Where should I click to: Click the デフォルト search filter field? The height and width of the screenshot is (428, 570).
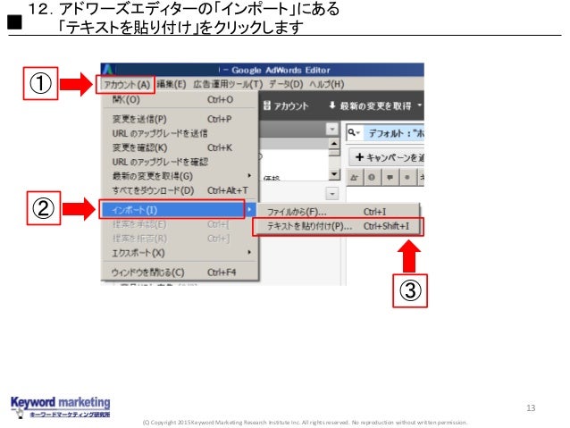click(396, 133)
